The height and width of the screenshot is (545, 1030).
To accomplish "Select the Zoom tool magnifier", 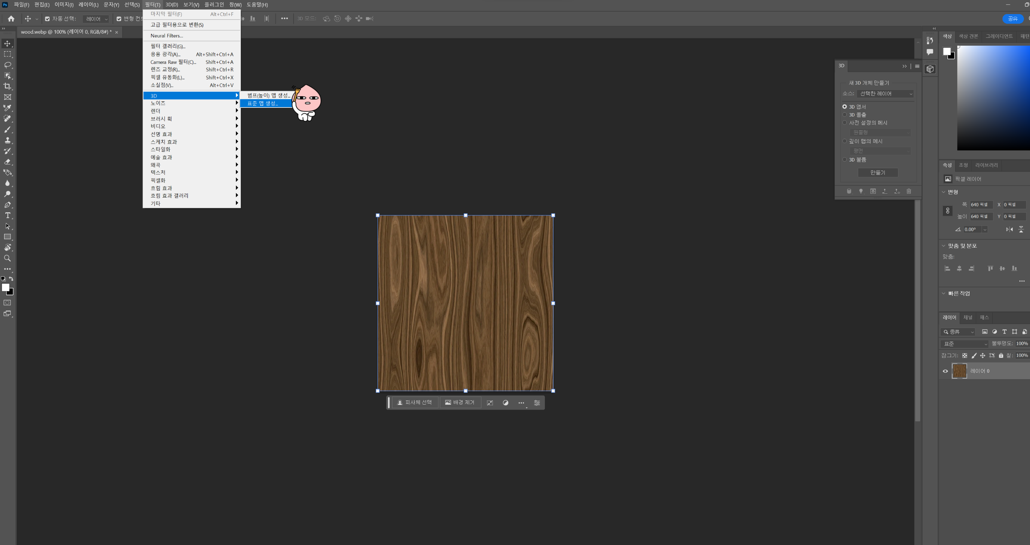I will tap(7, 258).
